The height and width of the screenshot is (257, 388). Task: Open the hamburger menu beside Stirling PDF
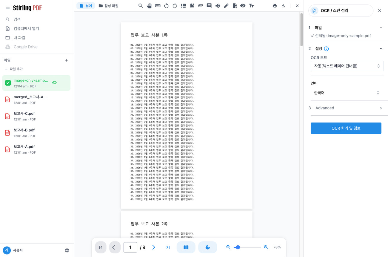coord(8,7)
